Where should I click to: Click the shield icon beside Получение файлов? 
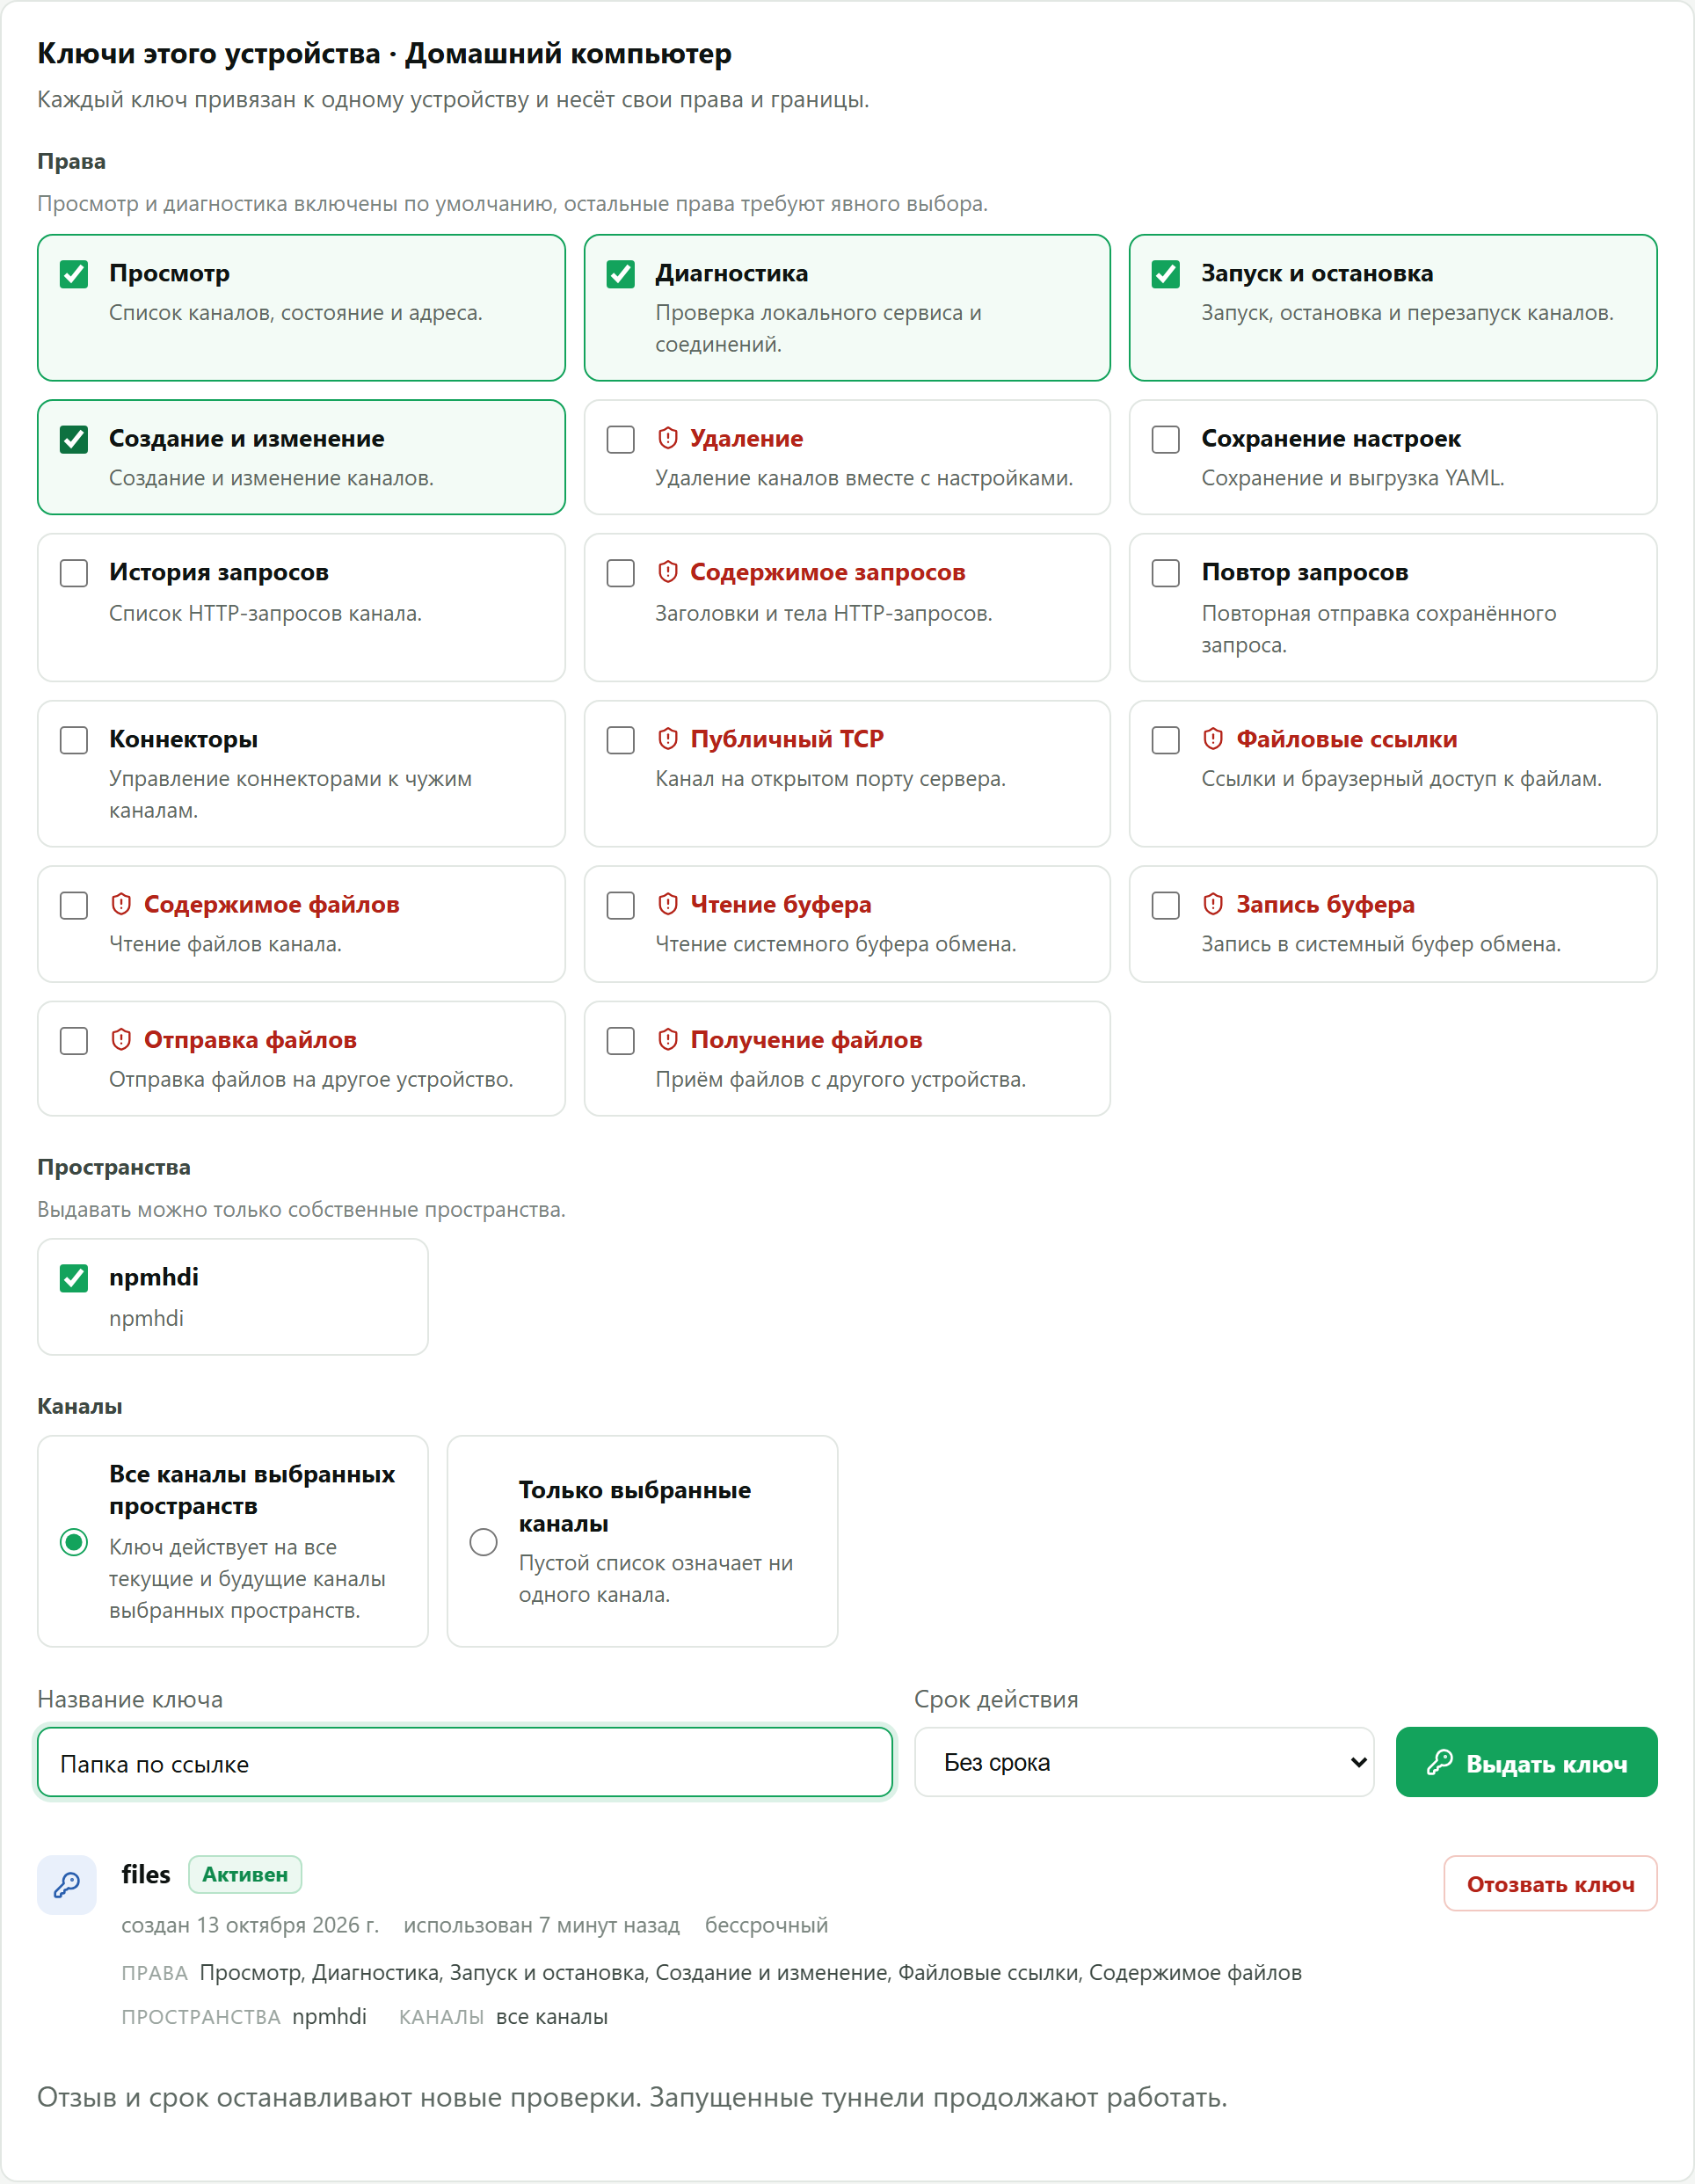pos(668,1040)
